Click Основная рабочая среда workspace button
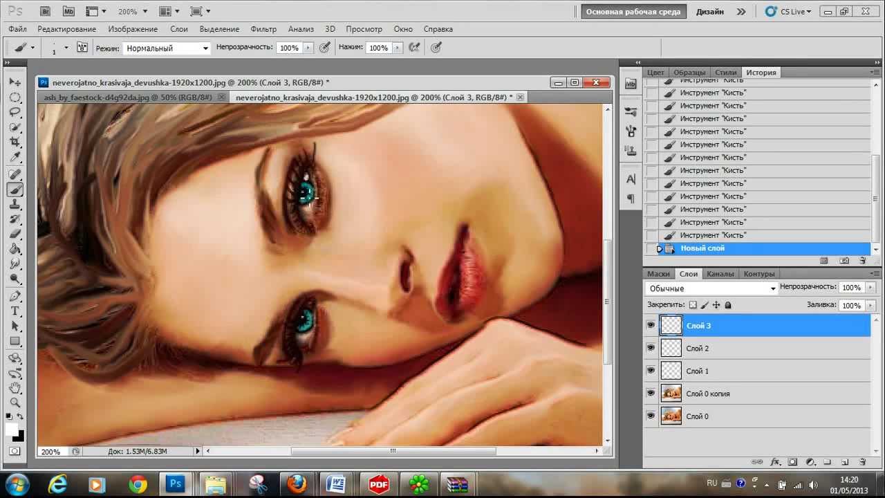The height and width of the screenshot is (498, 885). [x=633, y=12]
